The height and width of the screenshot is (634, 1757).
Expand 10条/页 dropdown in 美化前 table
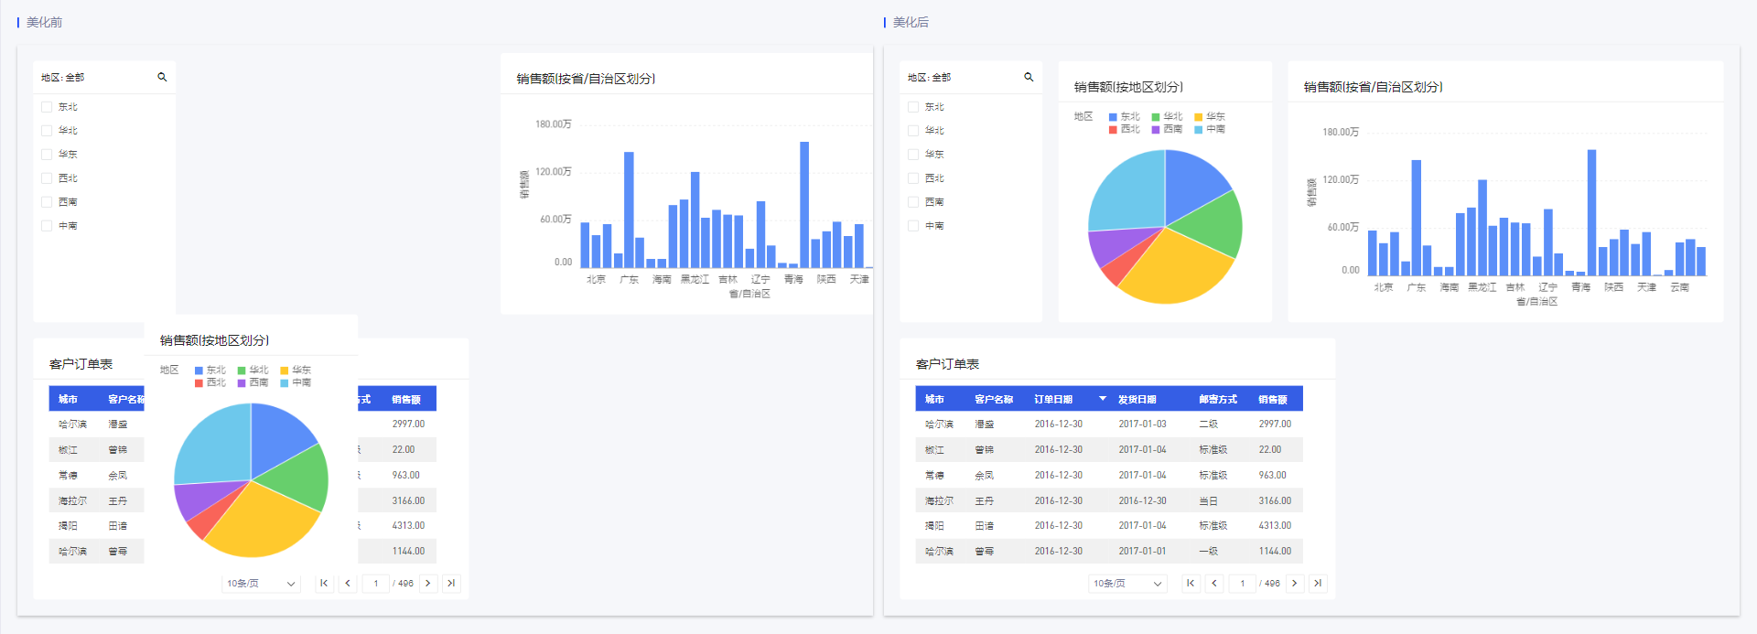(261, 583)
